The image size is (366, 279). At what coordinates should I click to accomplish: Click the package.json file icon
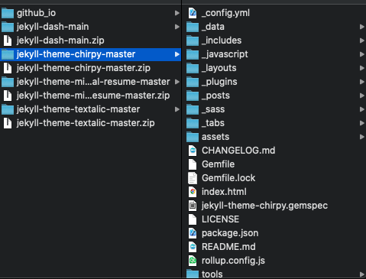[193, 233]
